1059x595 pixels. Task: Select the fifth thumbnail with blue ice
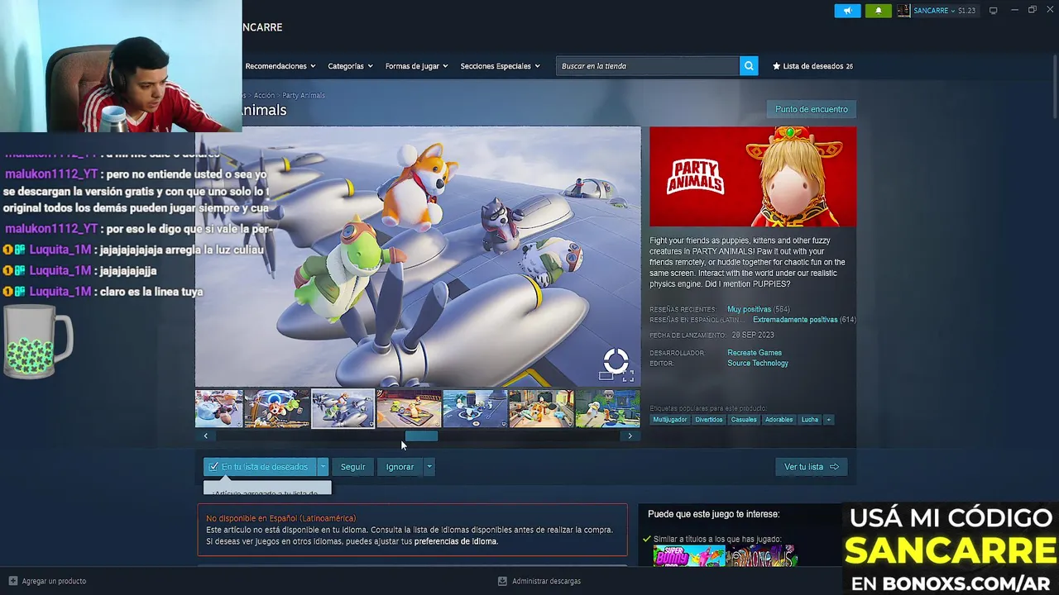tap(475, 409)
